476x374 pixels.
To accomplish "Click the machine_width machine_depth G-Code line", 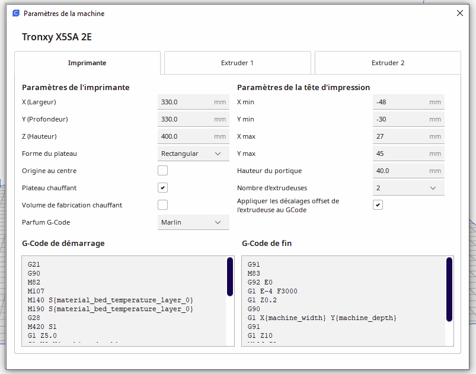I will [322, 318].
